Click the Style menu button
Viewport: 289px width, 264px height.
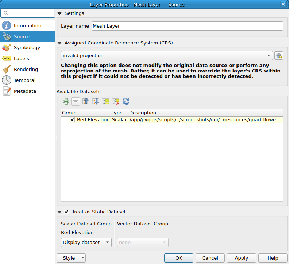click(71, 258)
